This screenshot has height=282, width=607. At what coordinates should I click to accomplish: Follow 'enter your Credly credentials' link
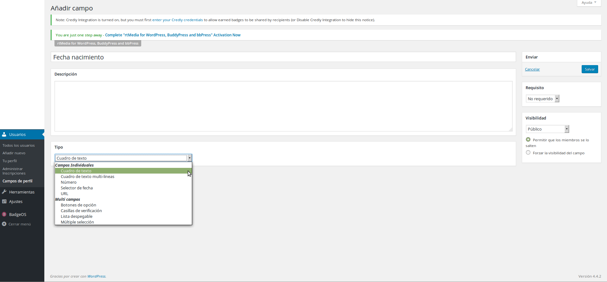point(177,20)
